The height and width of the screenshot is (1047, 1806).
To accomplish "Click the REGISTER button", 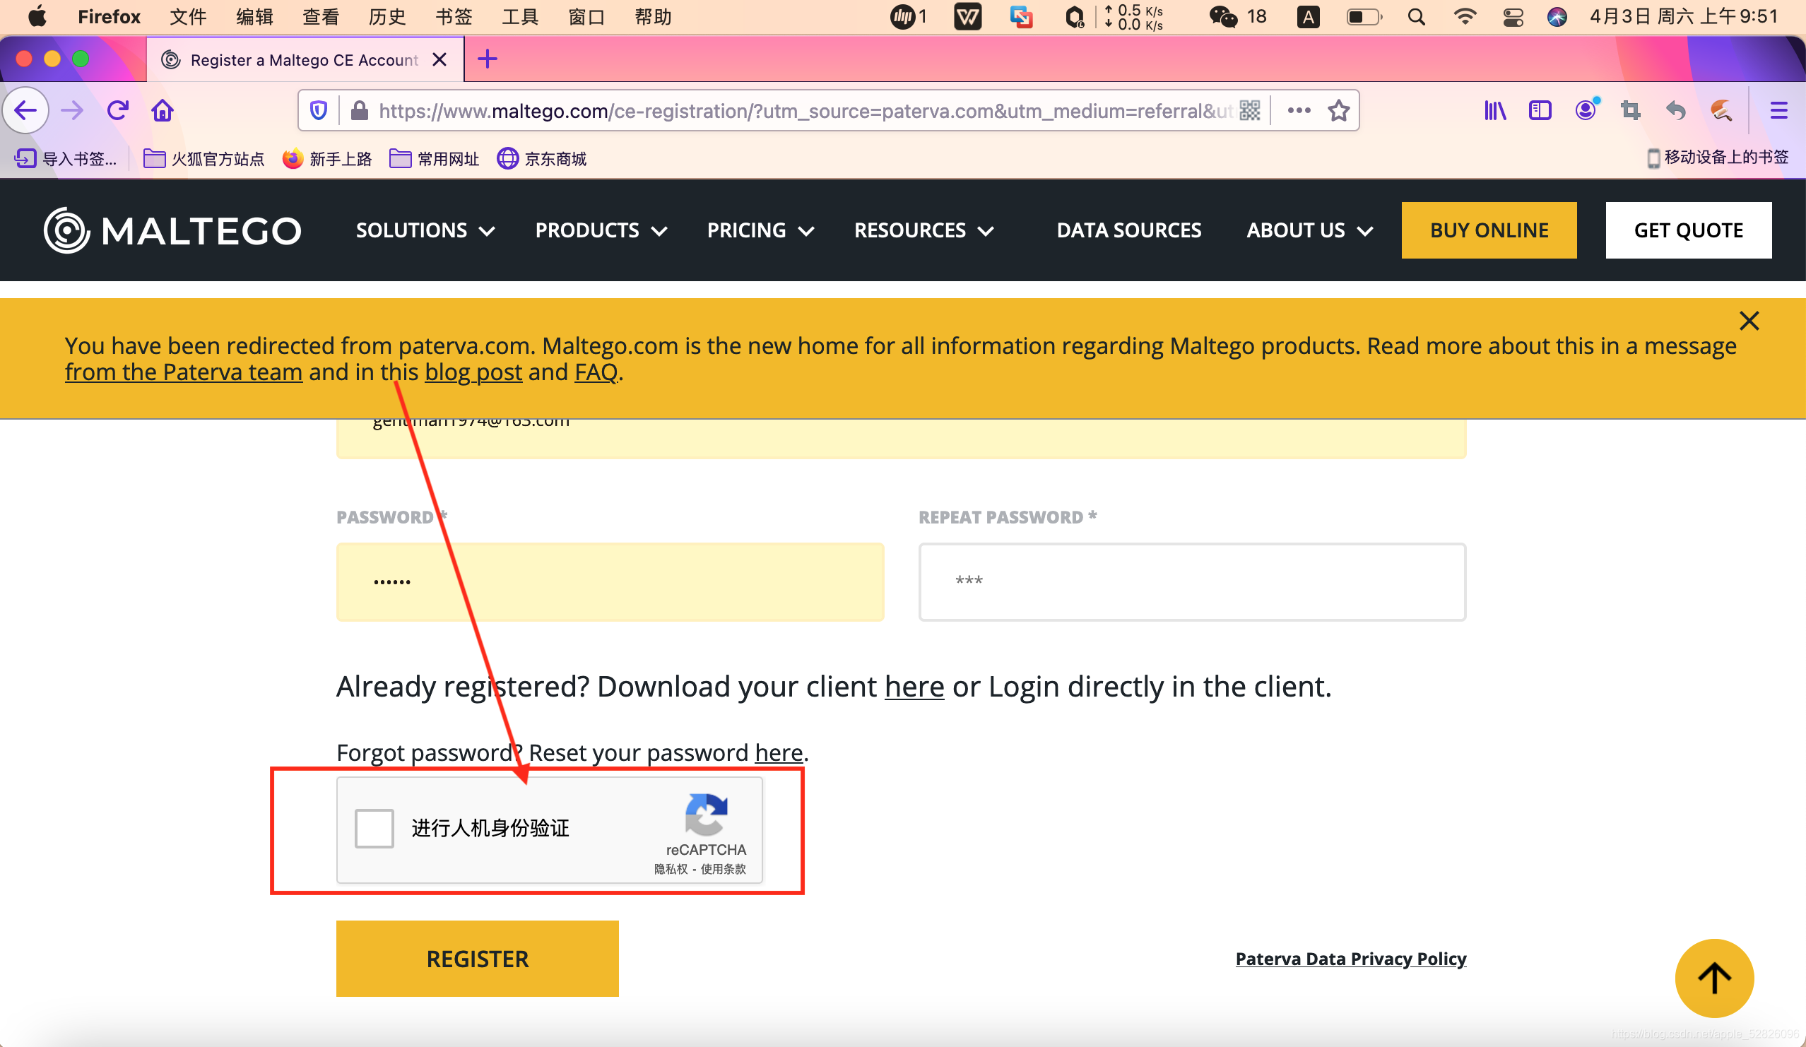I will click(478, 959).
